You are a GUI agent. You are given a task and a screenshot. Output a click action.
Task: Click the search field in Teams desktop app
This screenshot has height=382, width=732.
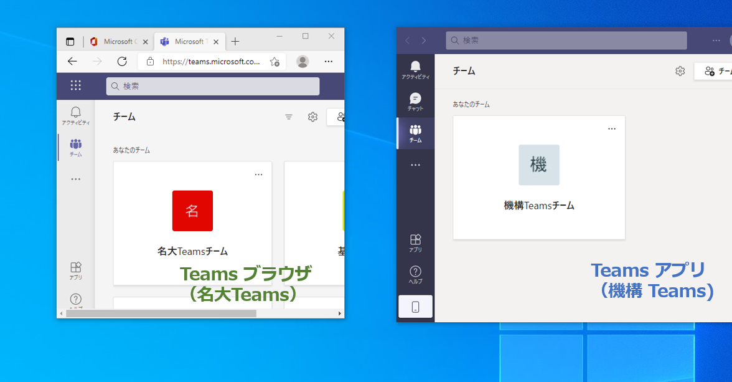pos(566,41)
